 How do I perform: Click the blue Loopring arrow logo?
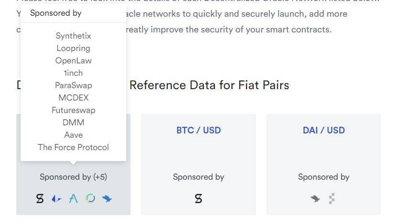point(56,199)
